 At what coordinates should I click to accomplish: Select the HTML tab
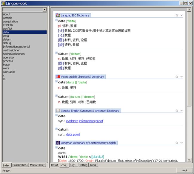click(64, 165)
